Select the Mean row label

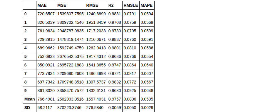tap(30, 99)
